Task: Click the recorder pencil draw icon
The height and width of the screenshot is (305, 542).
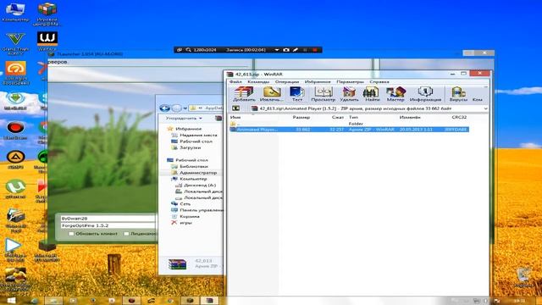Action: point(296,50)
